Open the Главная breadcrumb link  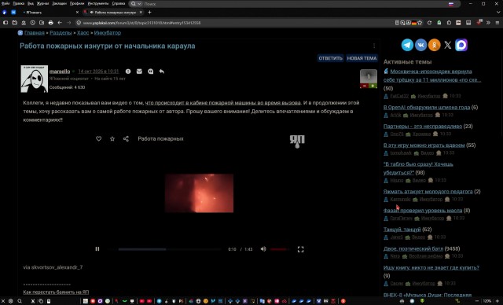tap(35, 33)
